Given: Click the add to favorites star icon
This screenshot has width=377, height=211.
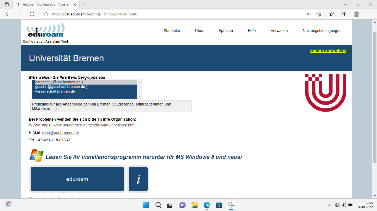Looking at the screenshot, I should point(318,14).
